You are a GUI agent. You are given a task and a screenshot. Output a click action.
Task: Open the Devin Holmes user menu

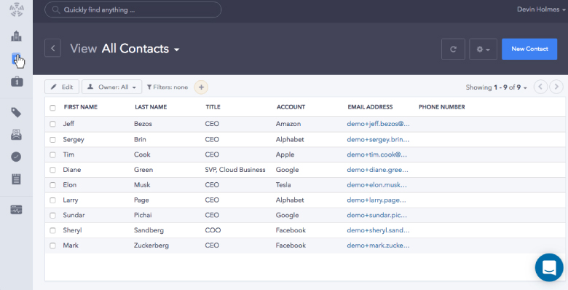tap(541, 9)
